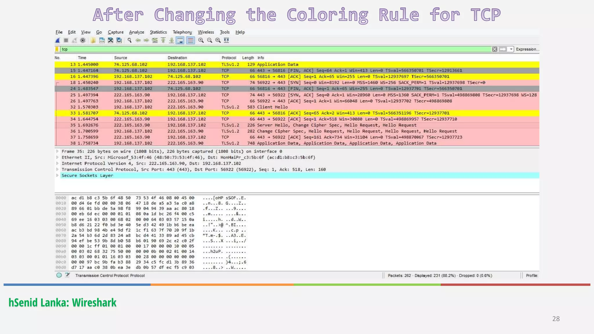Viewport: 594px width, 334px height.
Task: Click the expert information circle in status bar
Action: coord(59,275)
